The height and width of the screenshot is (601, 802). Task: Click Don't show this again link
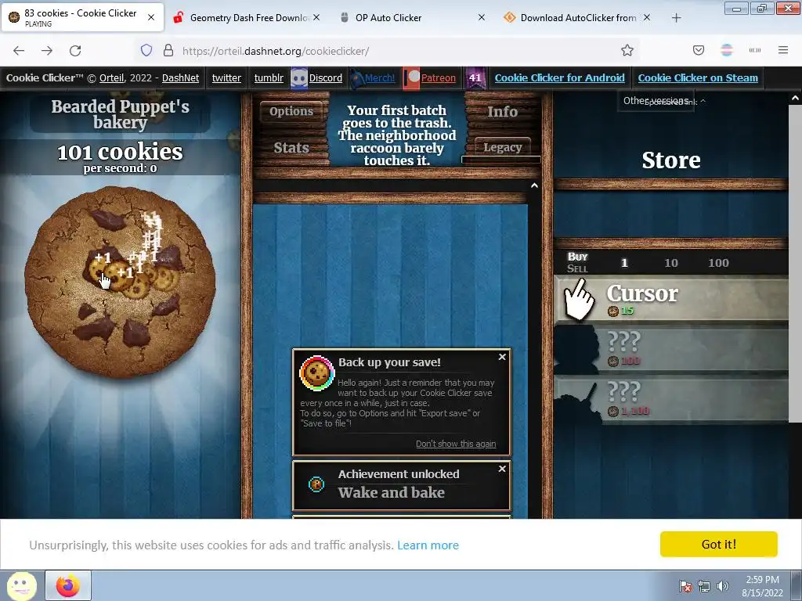pyautogui.click(x=456, y=444)
